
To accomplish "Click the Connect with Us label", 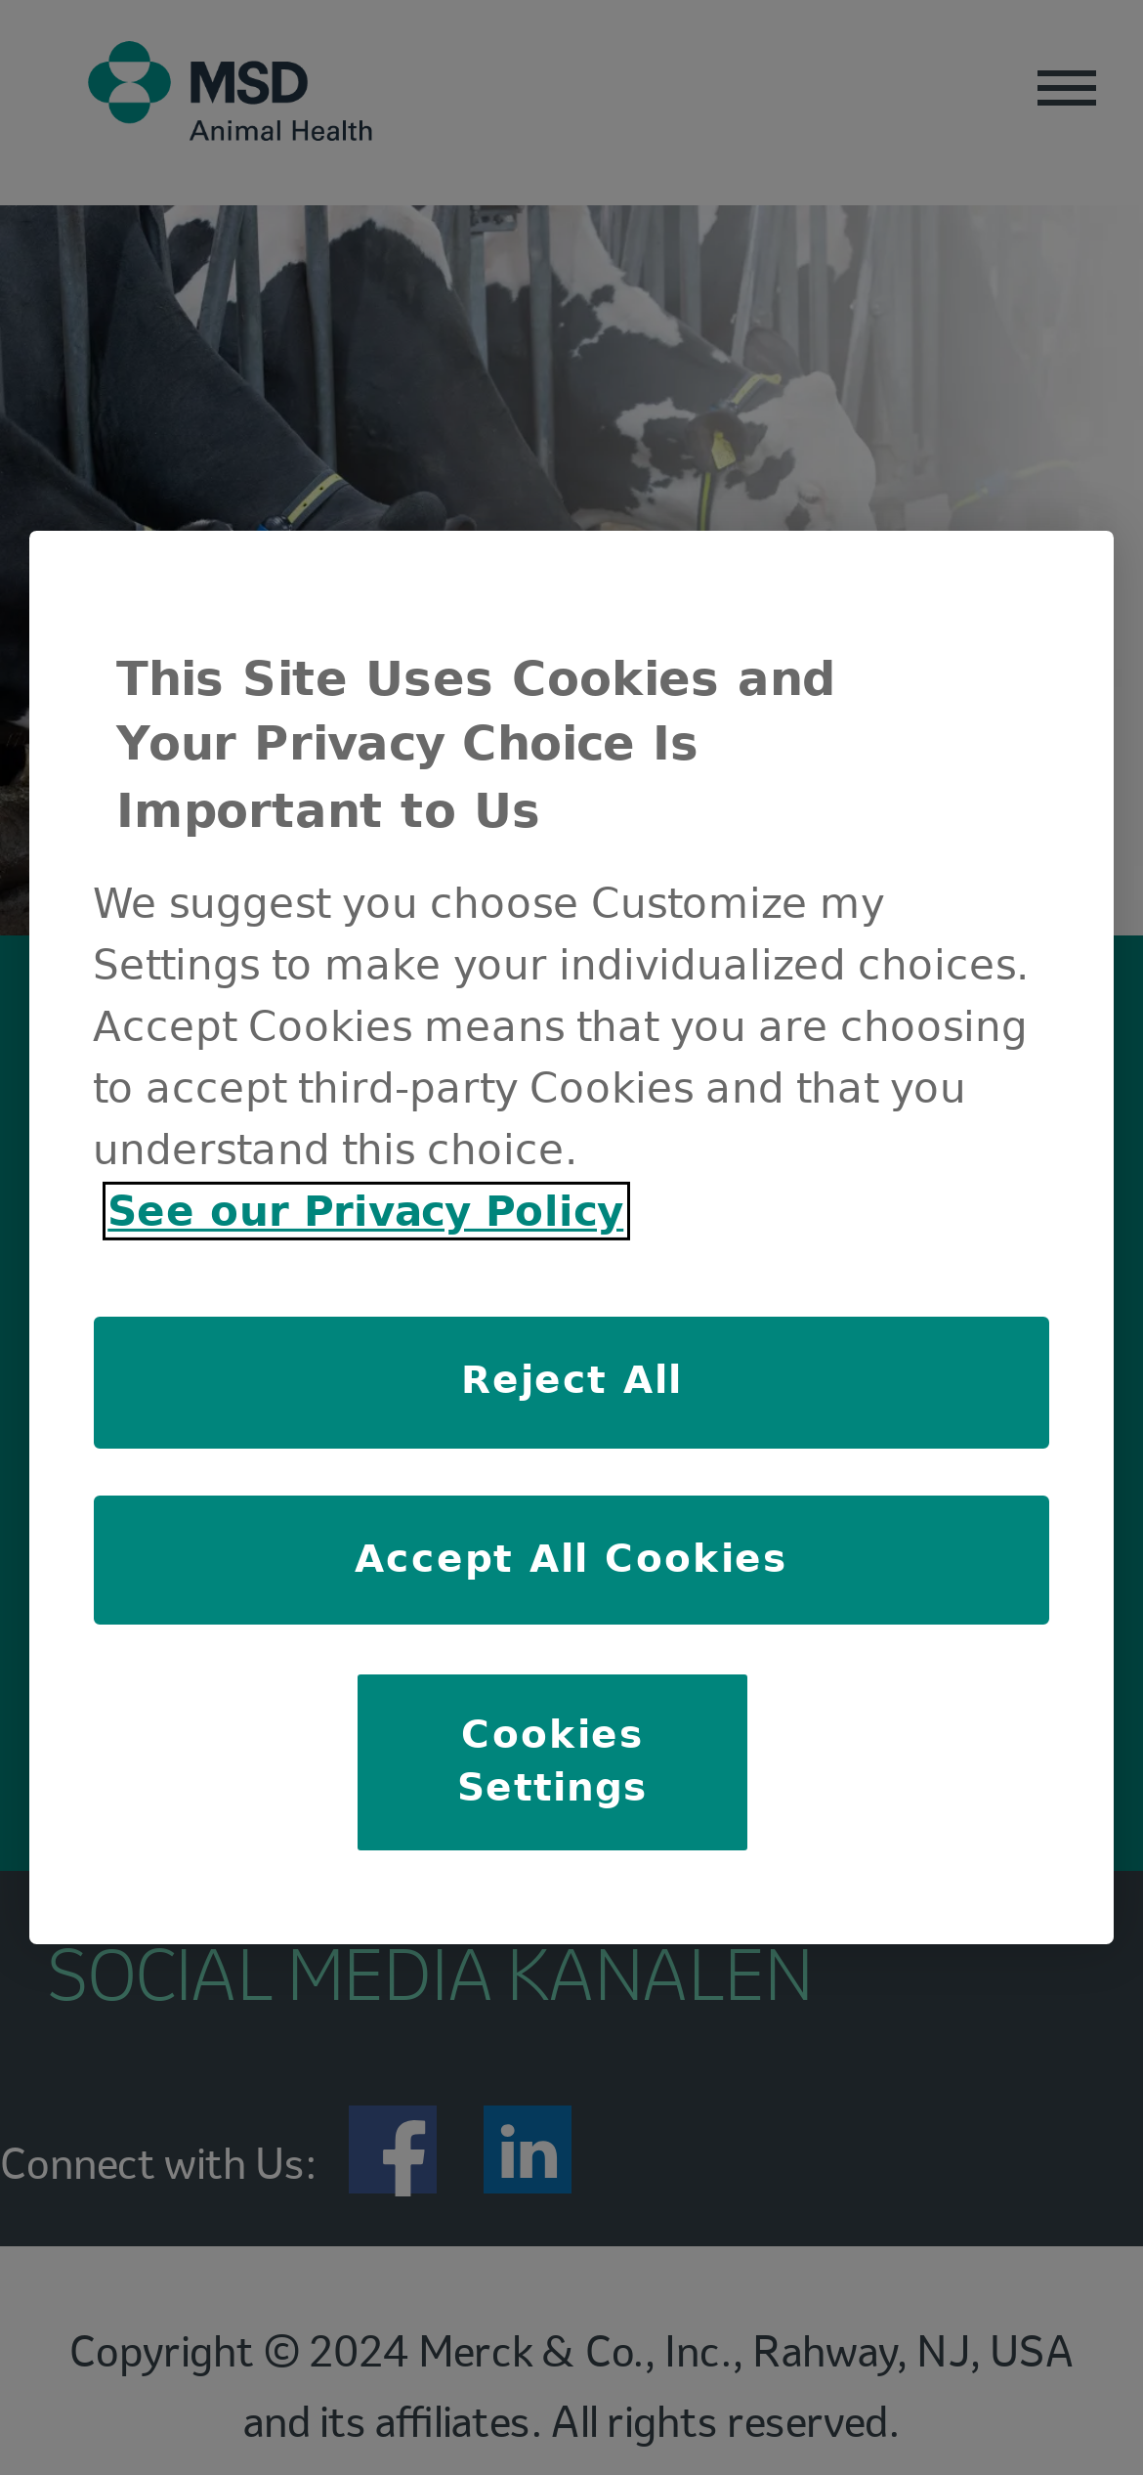I will point(158,2164).
